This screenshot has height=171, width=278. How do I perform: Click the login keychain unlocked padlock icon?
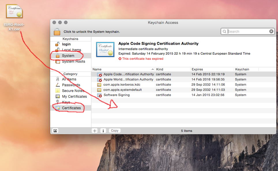coord(57,44)
